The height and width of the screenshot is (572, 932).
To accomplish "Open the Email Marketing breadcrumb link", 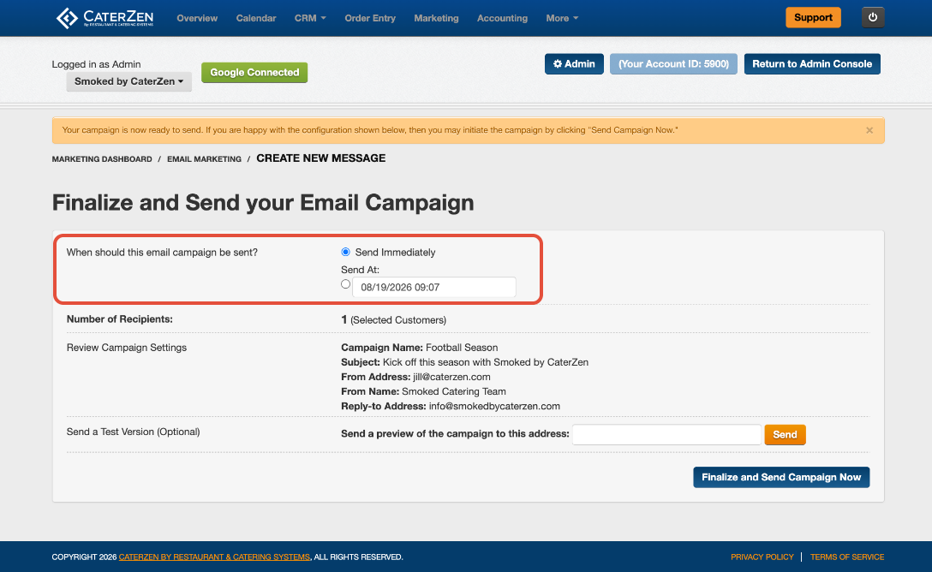I will [x=204, y=159].
